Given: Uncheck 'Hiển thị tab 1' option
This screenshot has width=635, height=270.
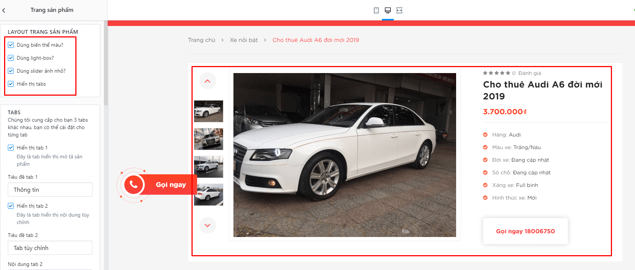Looking at the screenshot, I should coord(11,148).
